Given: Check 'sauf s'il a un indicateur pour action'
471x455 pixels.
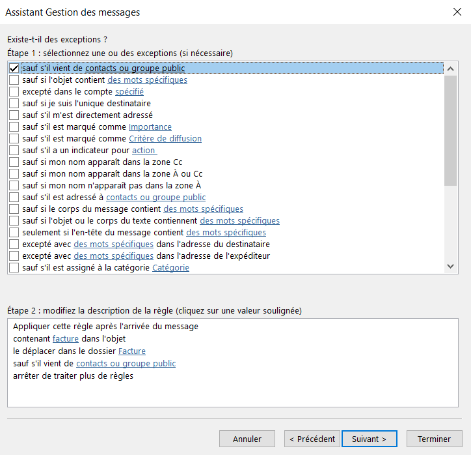Looking at the screenshot, I should pyautogui.click(x=14, y=151).
